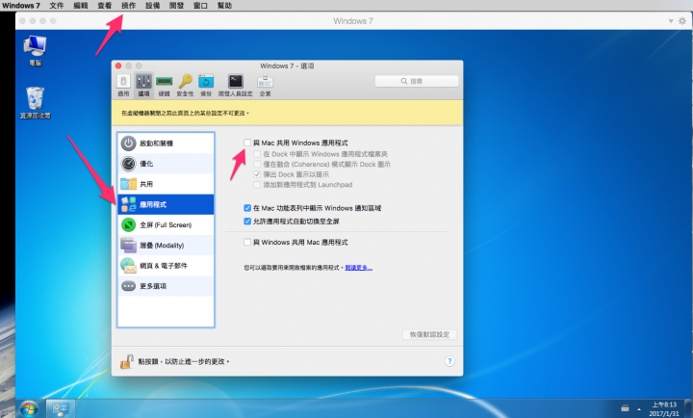Uncheck 允許應用程式自動切換至全屏
The width and height of the screenshot is (693, 418).
click(247, 222)
